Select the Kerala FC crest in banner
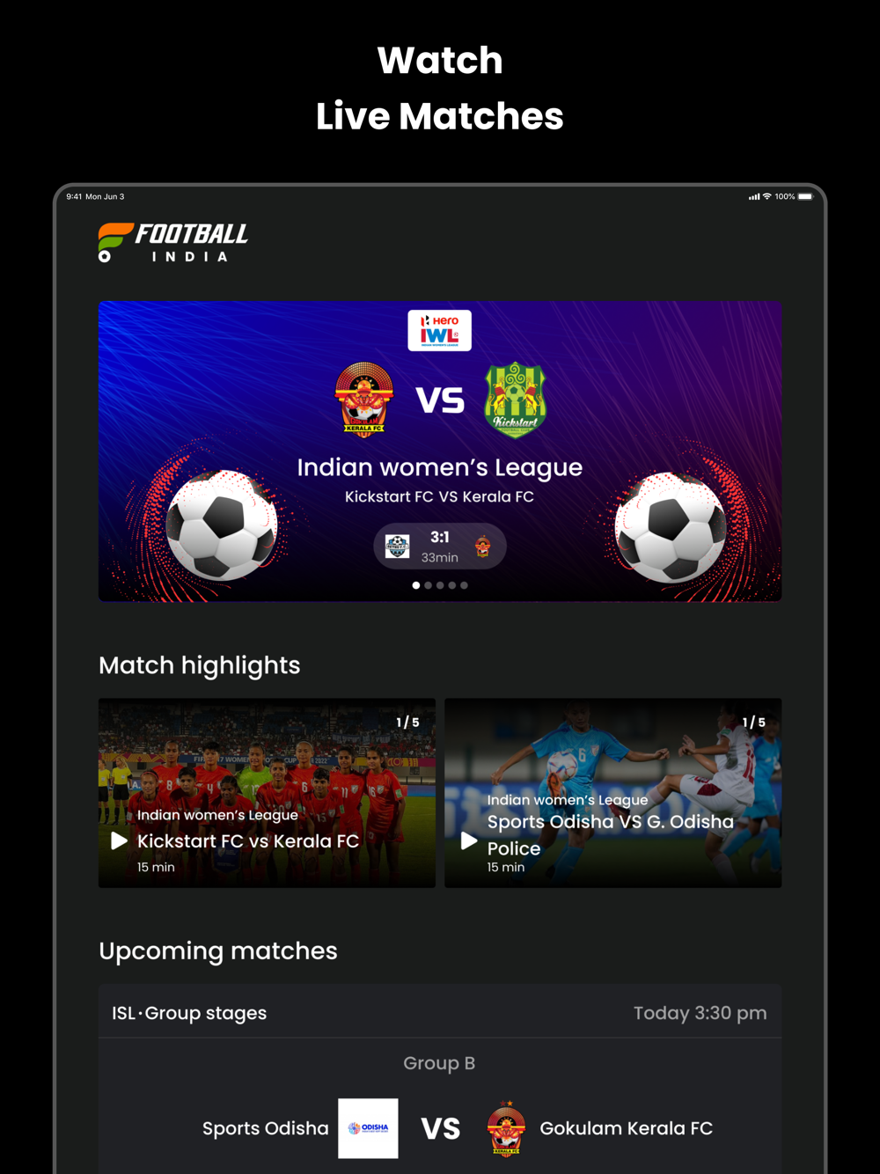The height and width of the screenshot is (1174, 880). pyautogui.click(x=364, y=400)
